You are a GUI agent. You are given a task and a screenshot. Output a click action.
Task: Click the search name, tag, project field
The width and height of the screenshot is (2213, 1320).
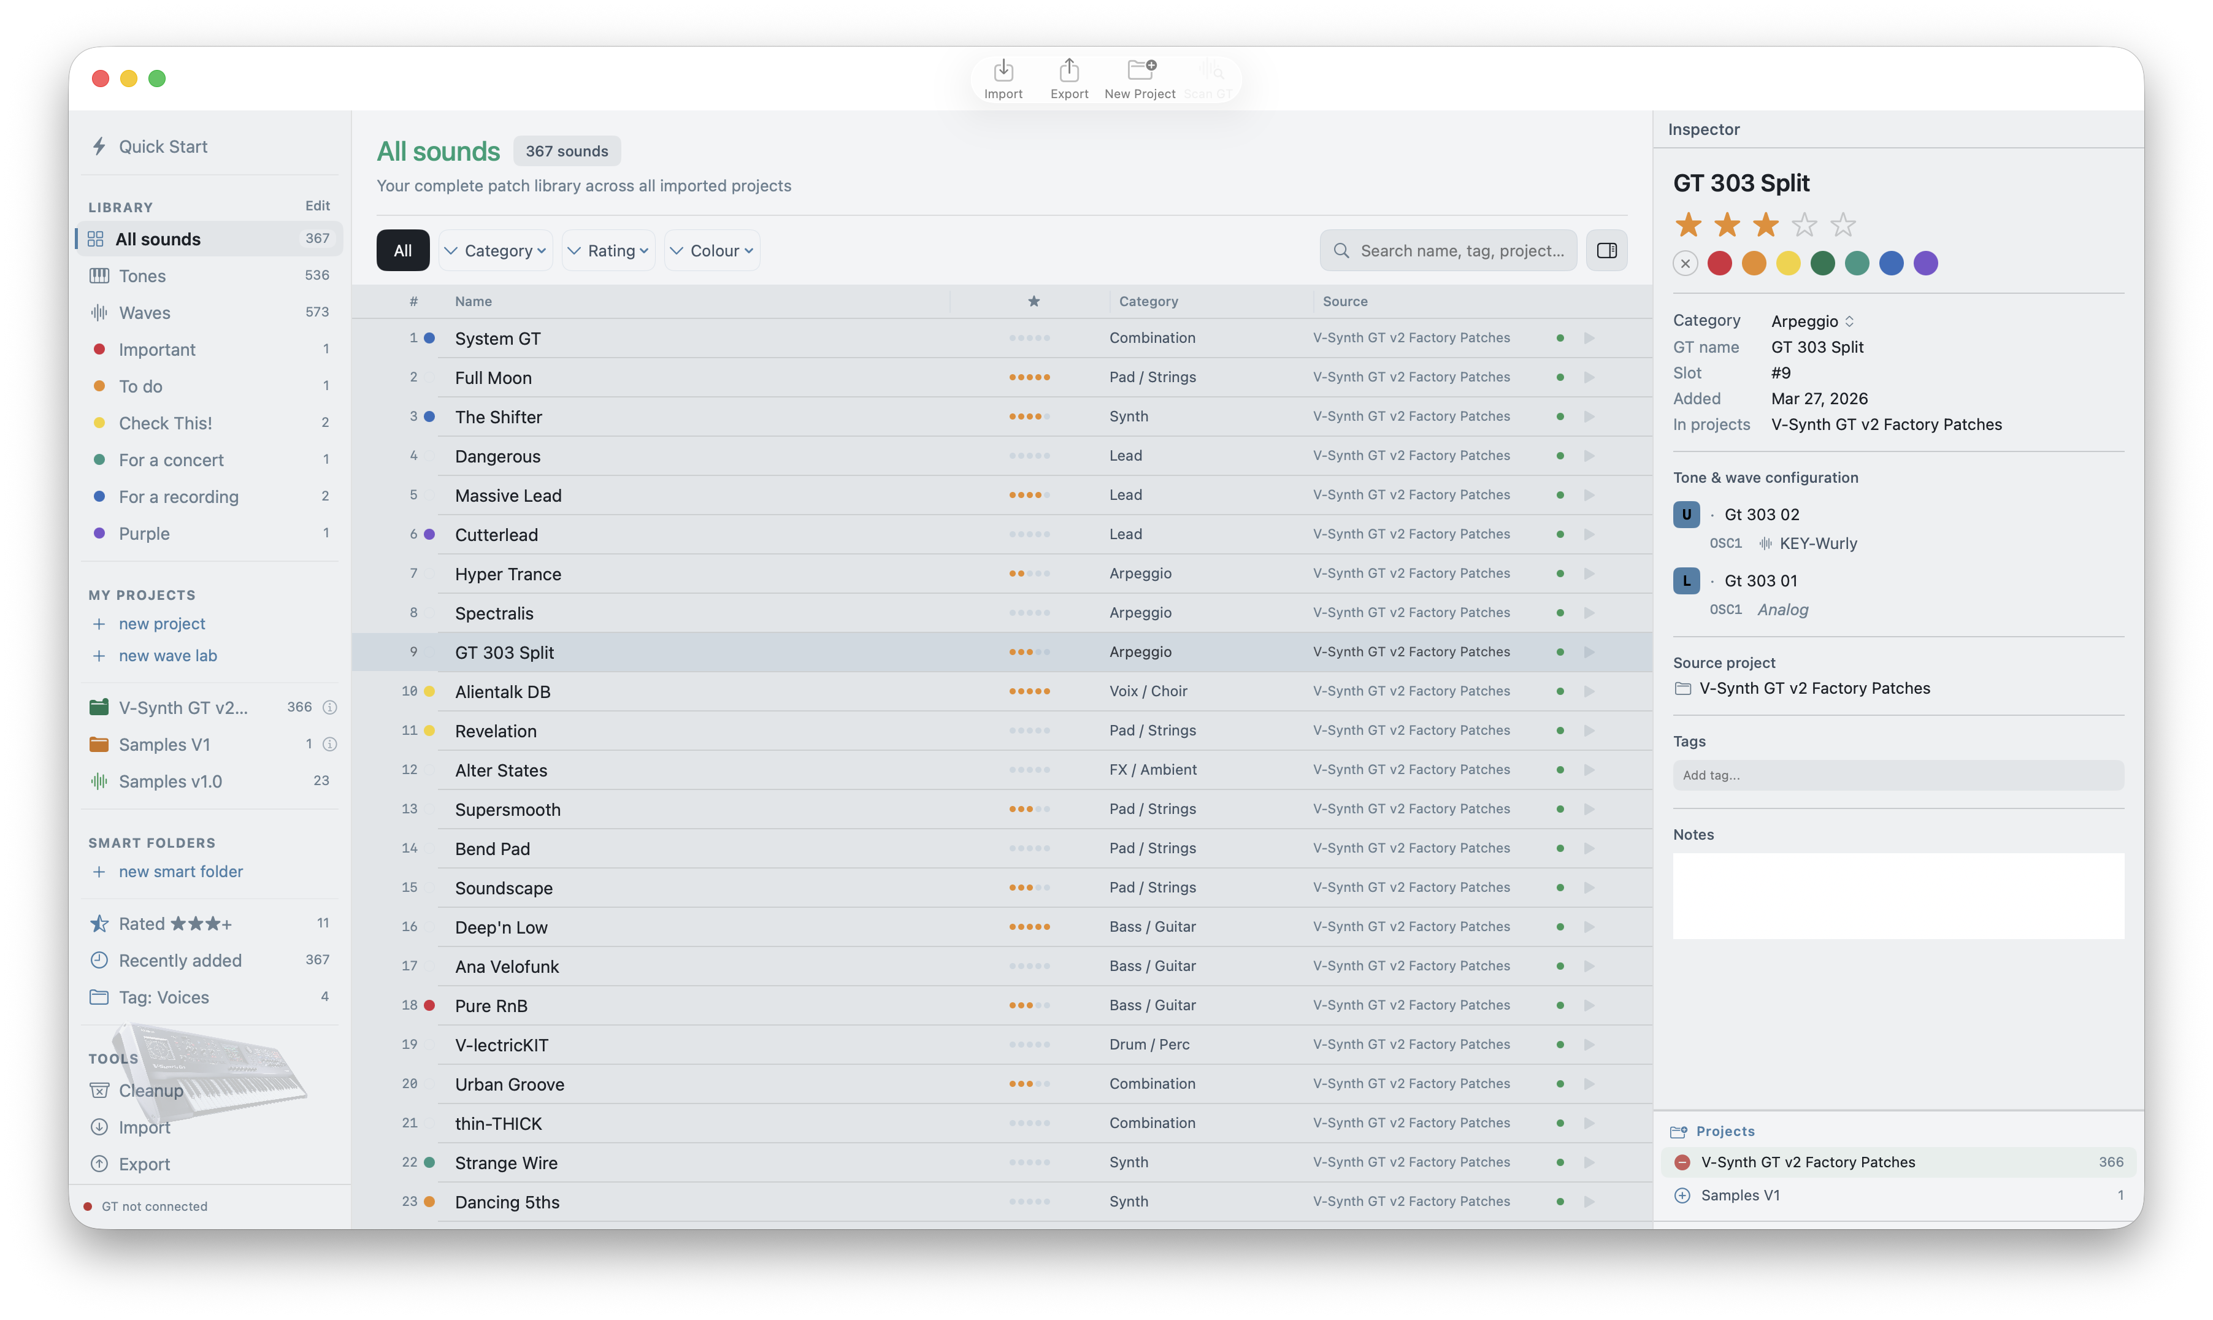pos(1448,251)
